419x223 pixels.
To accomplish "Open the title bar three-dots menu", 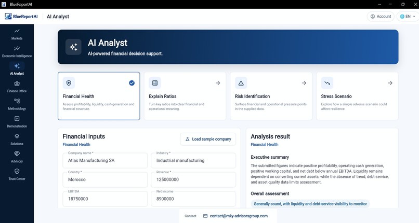I will tap(379, 4).
